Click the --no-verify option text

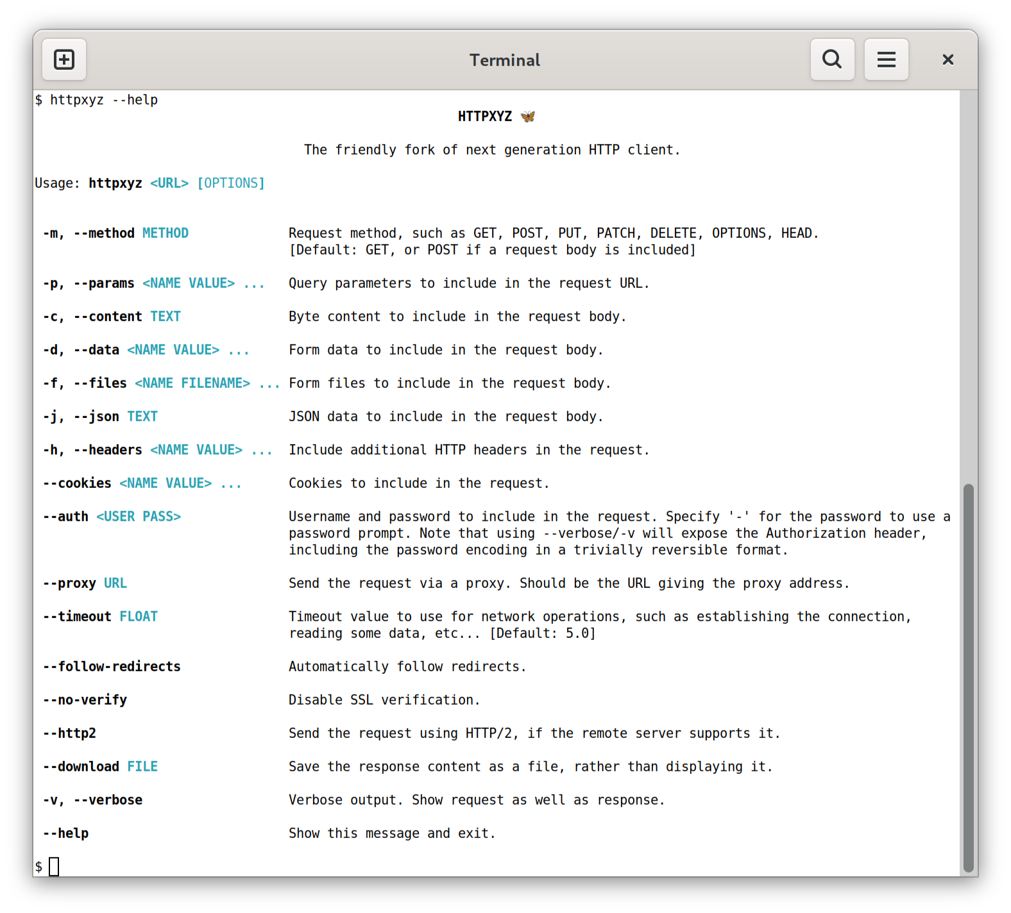[x=85, y=700]
